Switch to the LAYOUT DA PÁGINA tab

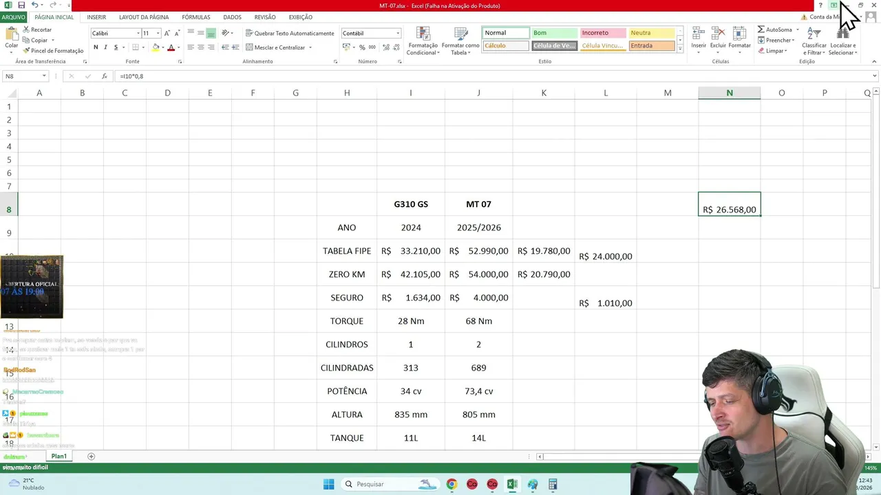coord(144,17)
